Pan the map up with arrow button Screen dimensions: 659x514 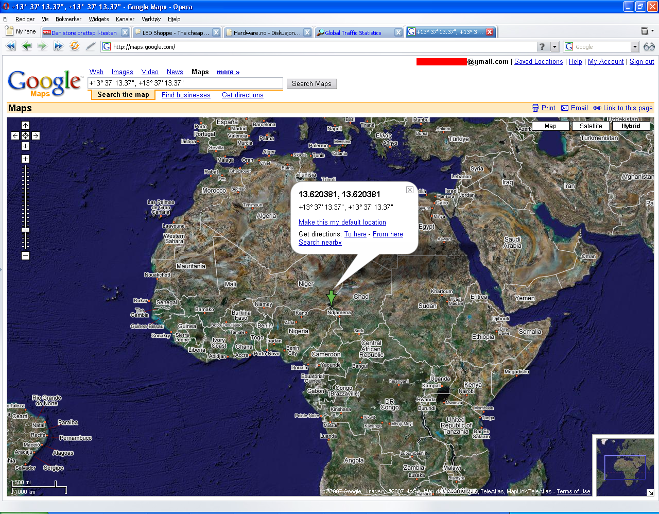[25, 126]
